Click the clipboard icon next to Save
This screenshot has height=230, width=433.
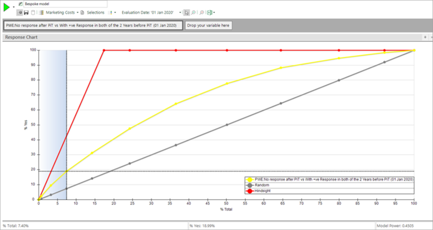[33, 13]
